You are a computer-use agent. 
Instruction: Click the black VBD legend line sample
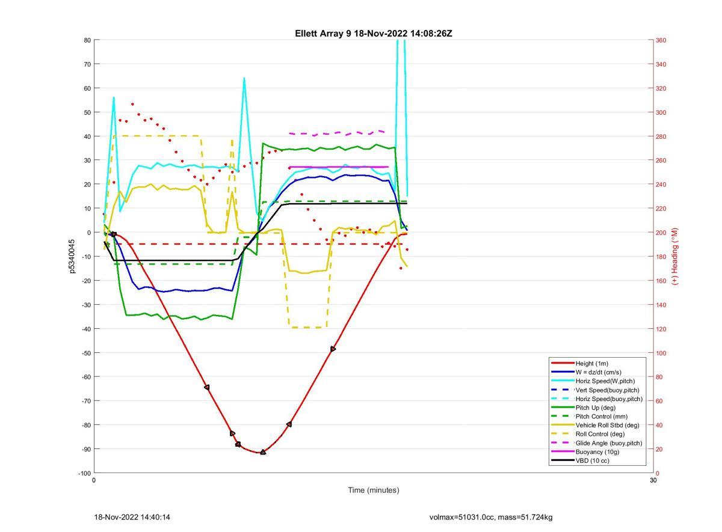tap(563, 461)
